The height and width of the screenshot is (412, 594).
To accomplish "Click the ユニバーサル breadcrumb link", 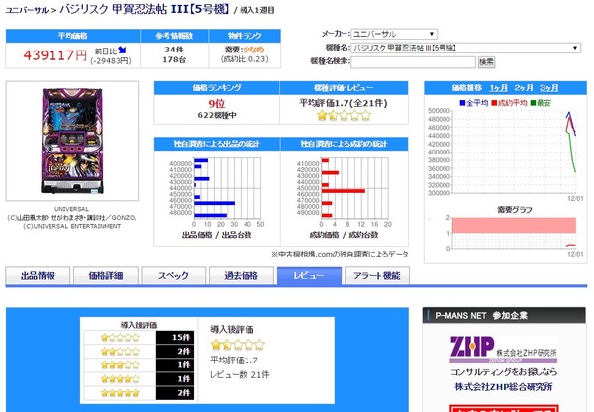I will 27,10.
